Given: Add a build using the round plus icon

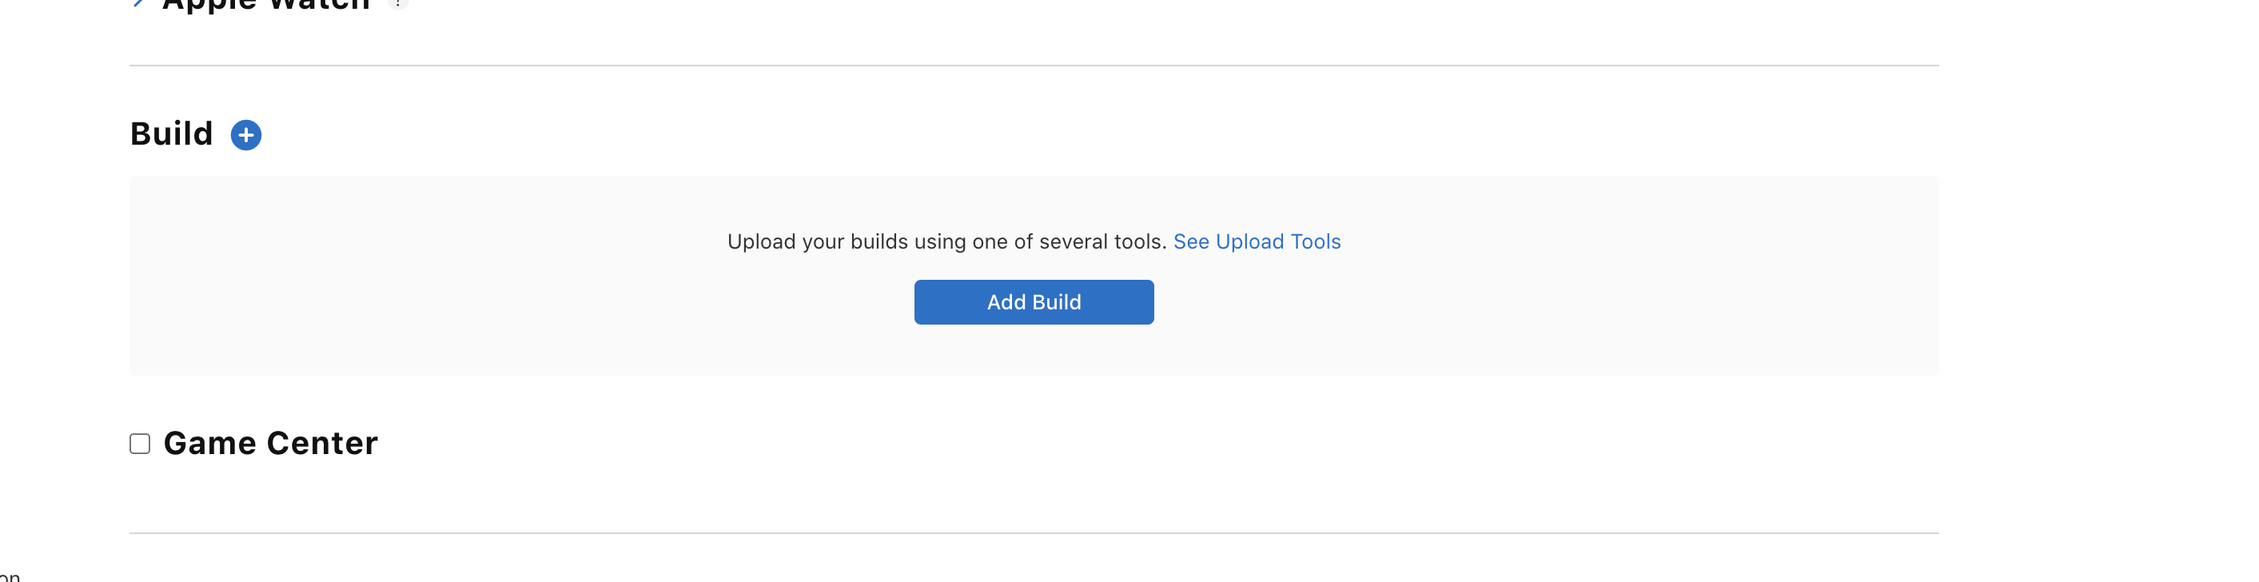Looking at the screenshot, I should coord(245,135).
